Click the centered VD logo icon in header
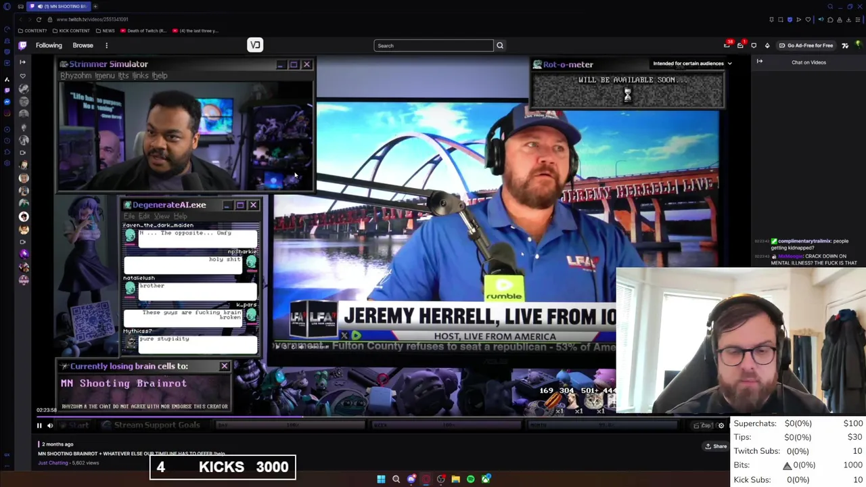The image size is (866, 487). (x=255, y=45)
